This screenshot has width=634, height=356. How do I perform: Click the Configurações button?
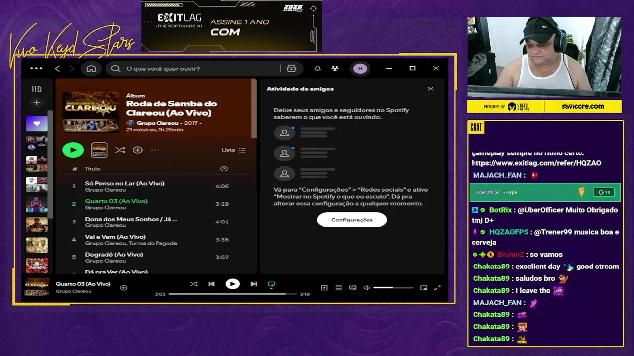[352, 220]
